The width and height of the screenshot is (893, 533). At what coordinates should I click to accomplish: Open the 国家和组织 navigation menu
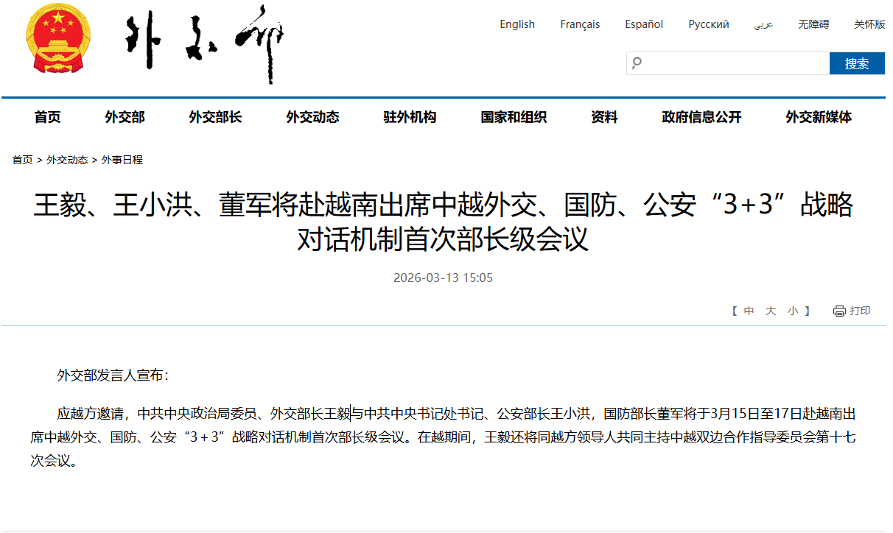point(514,117)
